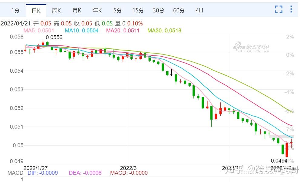Click the MA20: 0.0511 legend label
Screen dimensions: 307x182
click(123, 31)
